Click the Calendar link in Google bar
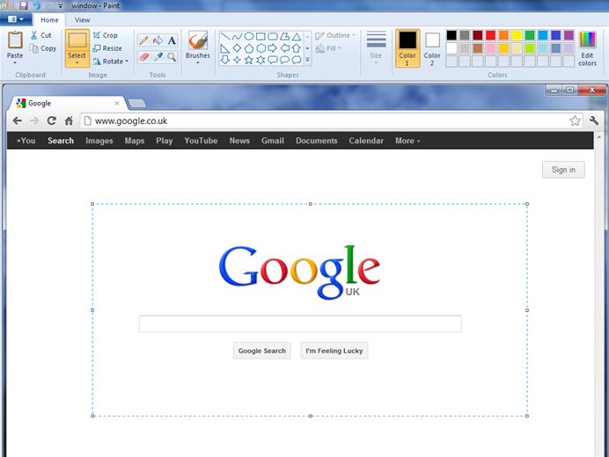 pyautogui.click(x=366, y=141)
